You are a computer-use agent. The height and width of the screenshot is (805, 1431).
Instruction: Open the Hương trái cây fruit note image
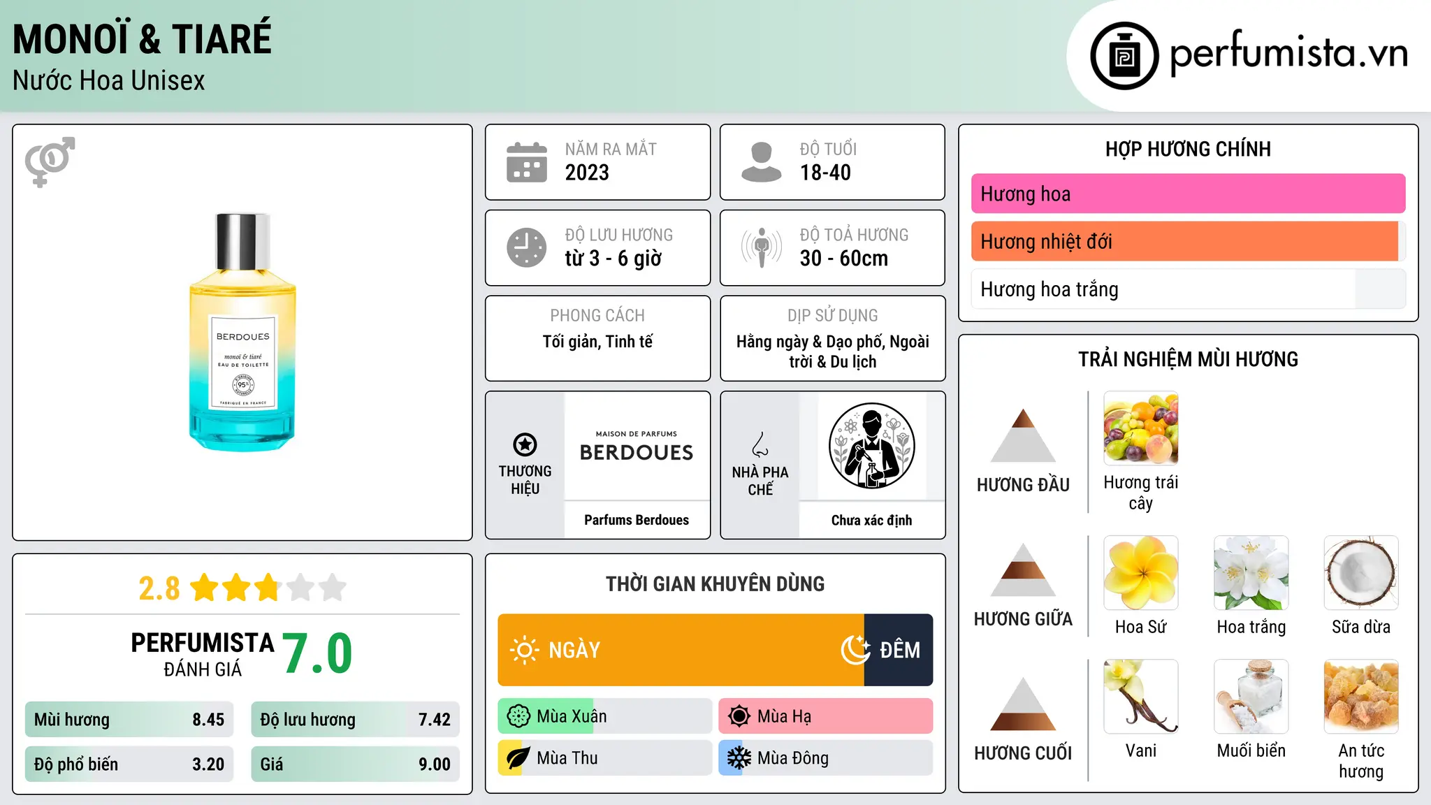click(1141, 428)
